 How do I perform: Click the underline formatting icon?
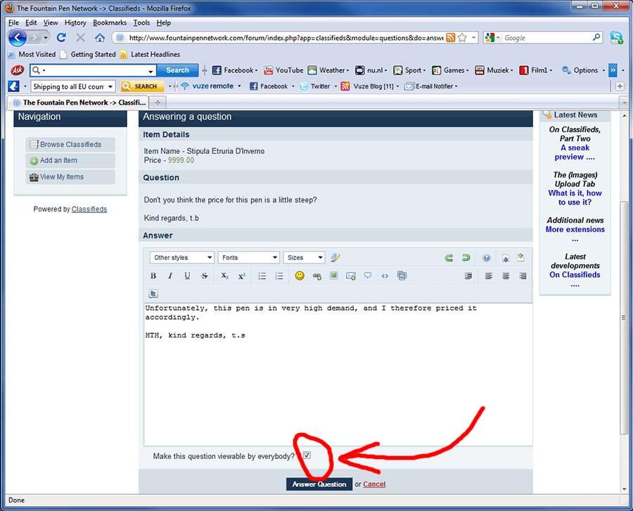(187, 276)
